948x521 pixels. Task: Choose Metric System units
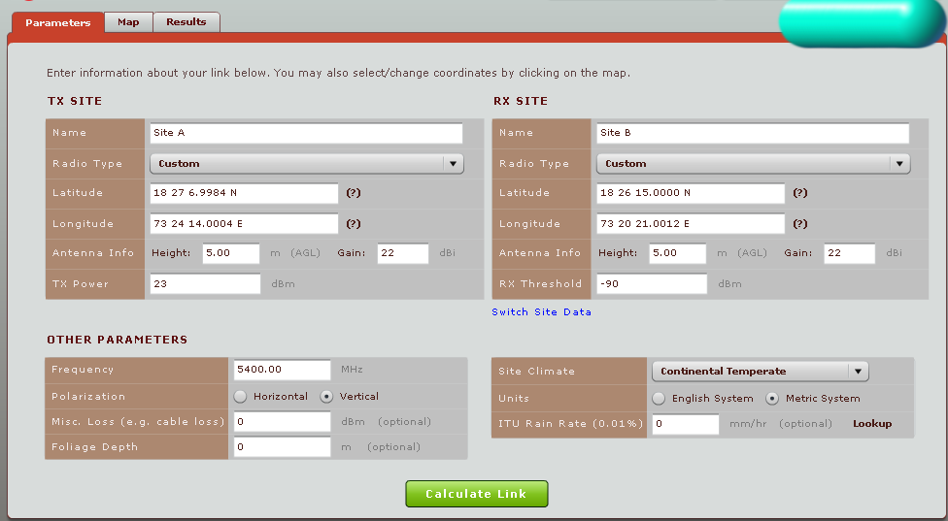pos(772,399)
